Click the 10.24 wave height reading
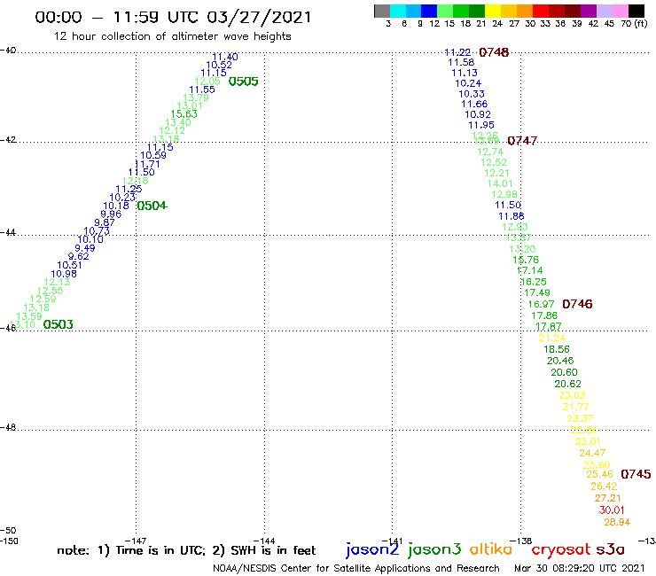The image size is (656, 576). coord(468,83)
